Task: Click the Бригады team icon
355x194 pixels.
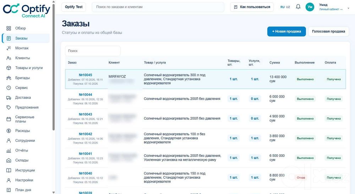Action: [x=9, y=78]
